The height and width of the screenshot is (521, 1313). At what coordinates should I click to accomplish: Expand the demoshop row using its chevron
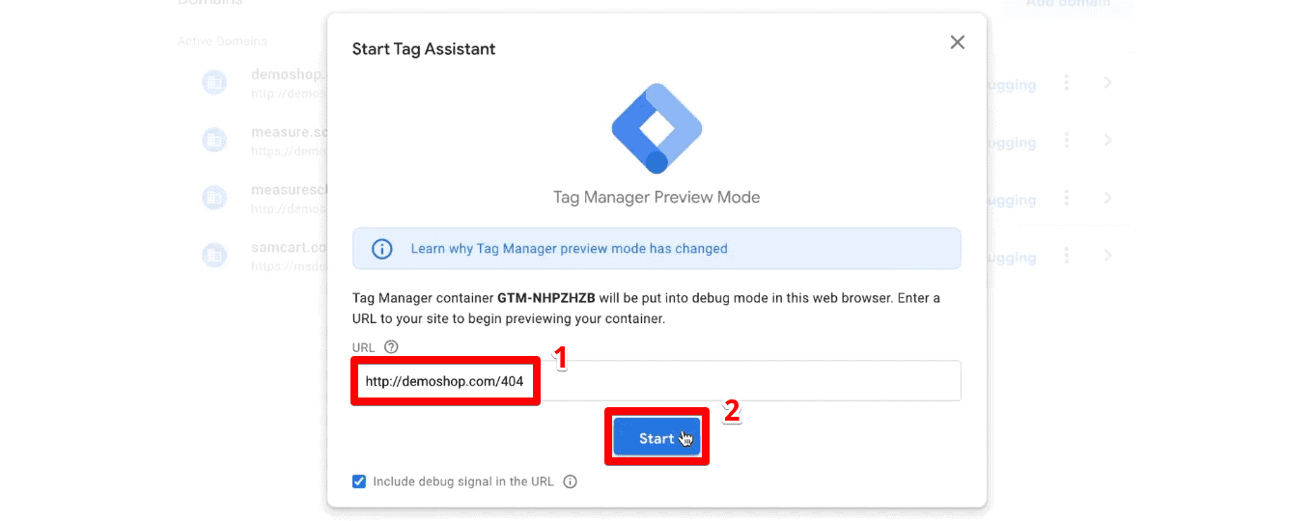pos(1107,83)
